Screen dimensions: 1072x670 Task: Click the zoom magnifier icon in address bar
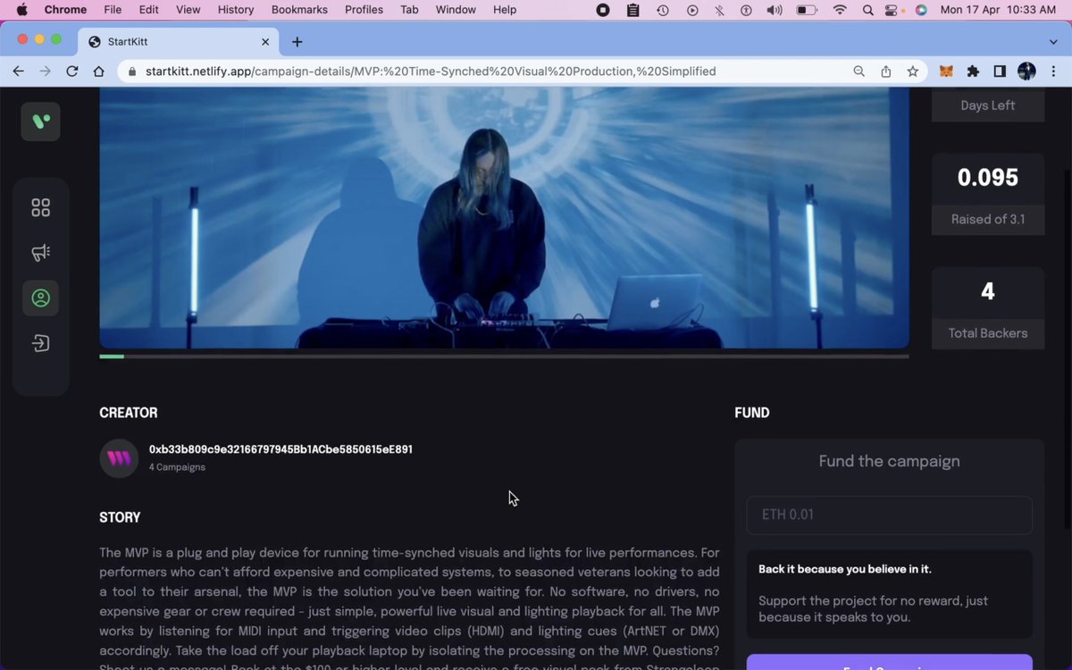pos(858,71)
